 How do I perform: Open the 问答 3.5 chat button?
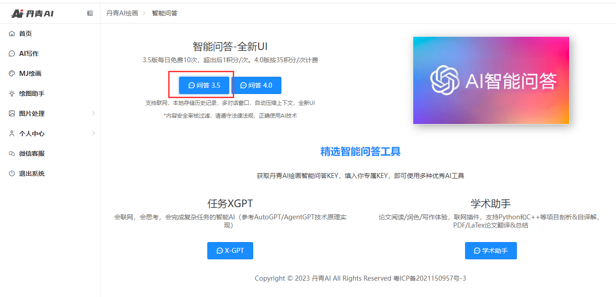point(204,85)
